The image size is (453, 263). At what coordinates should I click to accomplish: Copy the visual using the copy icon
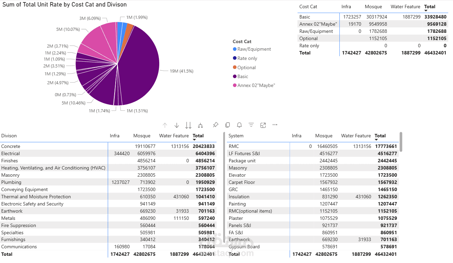pyautogui.click(x=227, y=125)
